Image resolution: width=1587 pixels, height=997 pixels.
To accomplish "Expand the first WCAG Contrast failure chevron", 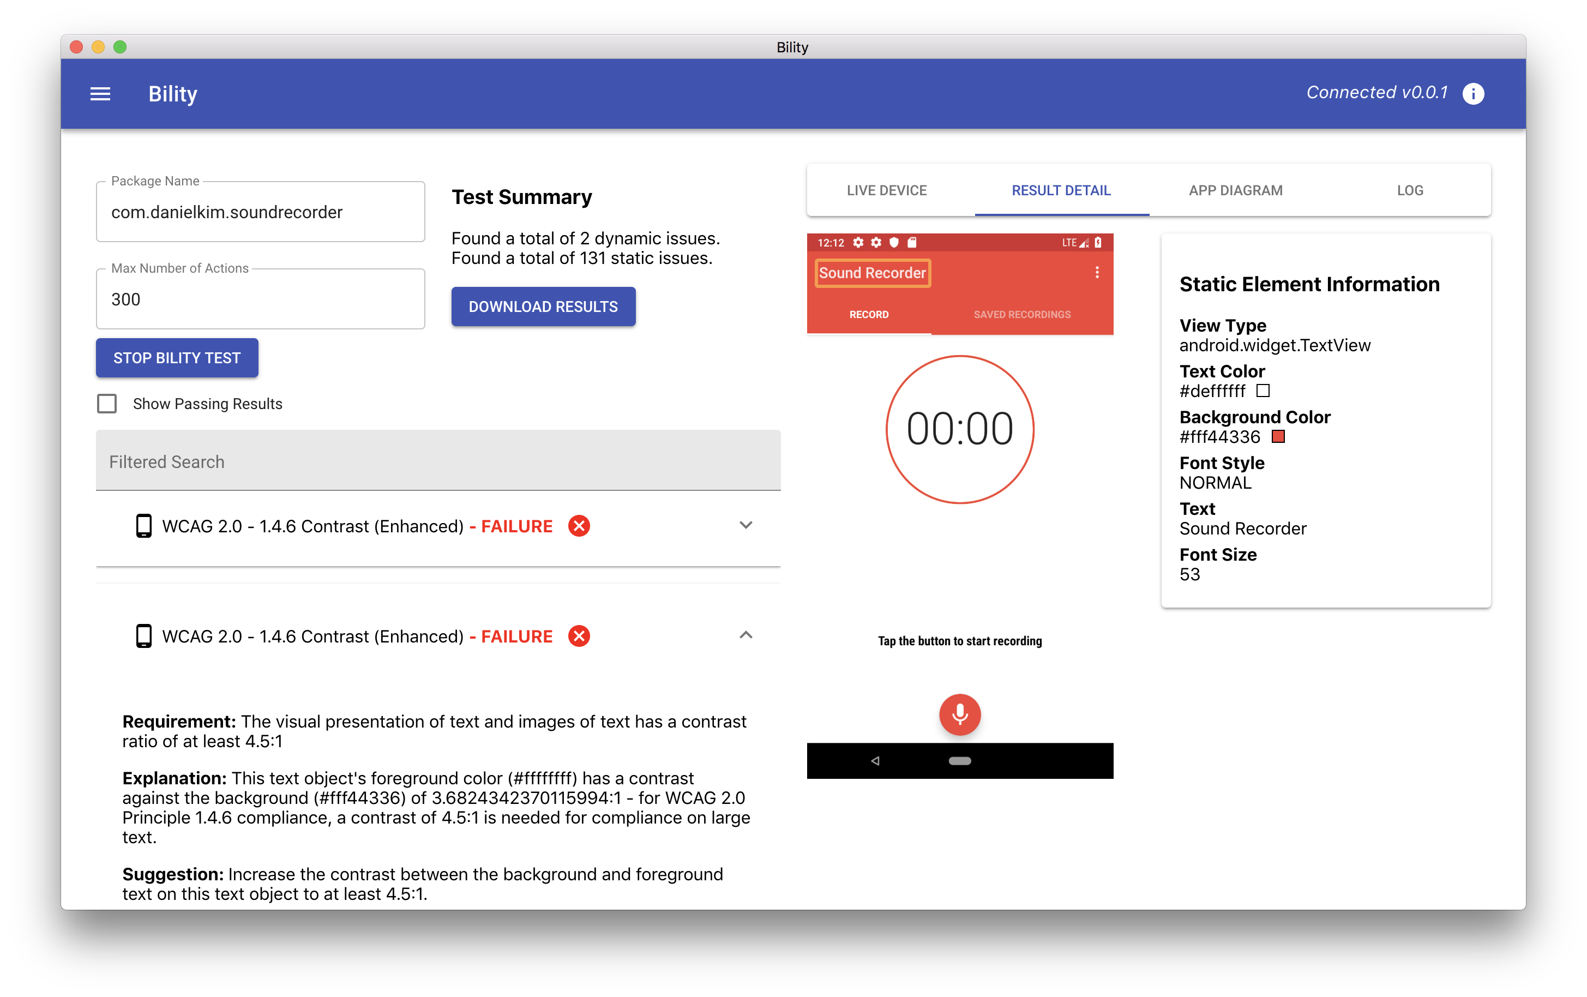I will point(746,525).
